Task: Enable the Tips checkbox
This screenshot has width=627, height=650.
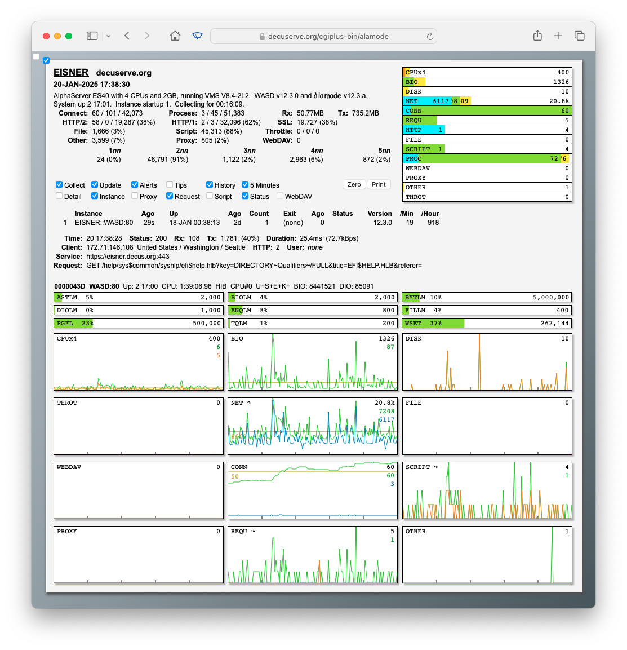Action: pyautogui.click(x=170, y=184)
